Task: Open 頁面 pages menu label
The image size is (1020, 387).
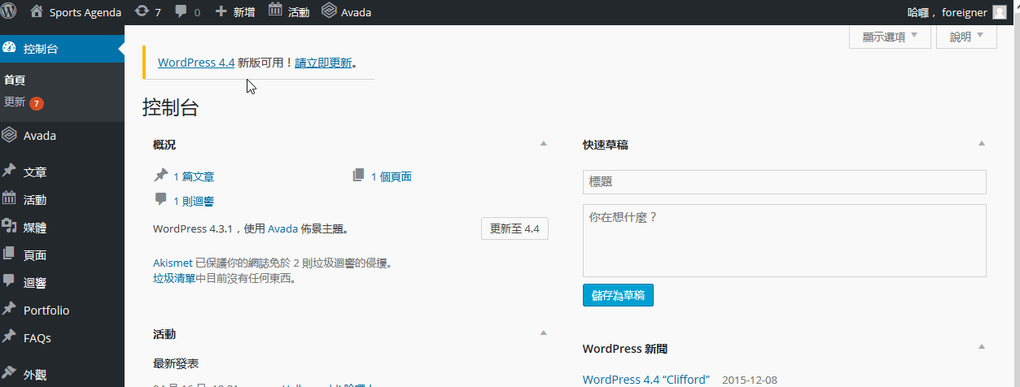Action: 35,254
